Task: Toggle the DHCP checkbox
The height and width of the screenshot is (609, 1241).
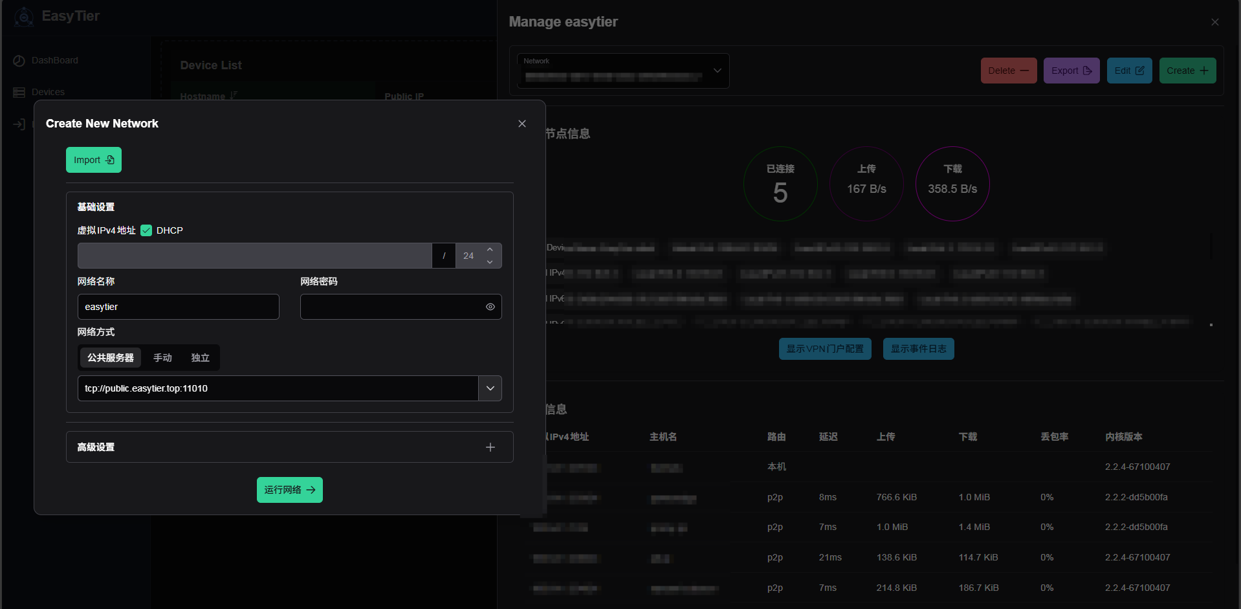Action: [146, 230]
